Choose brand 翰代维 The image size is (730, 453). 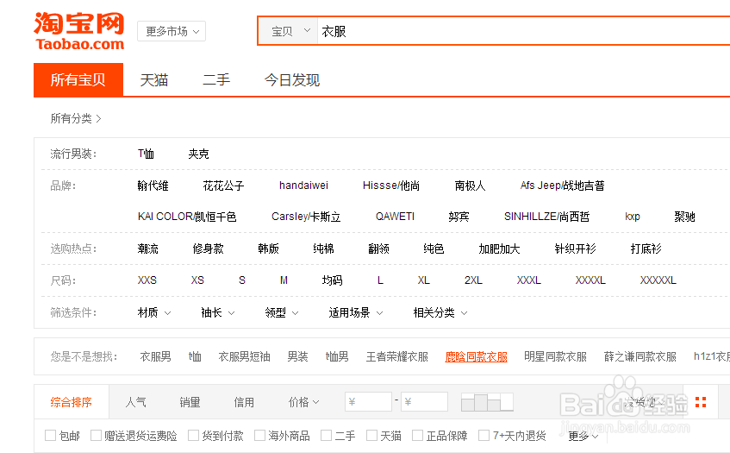[153, 186]
